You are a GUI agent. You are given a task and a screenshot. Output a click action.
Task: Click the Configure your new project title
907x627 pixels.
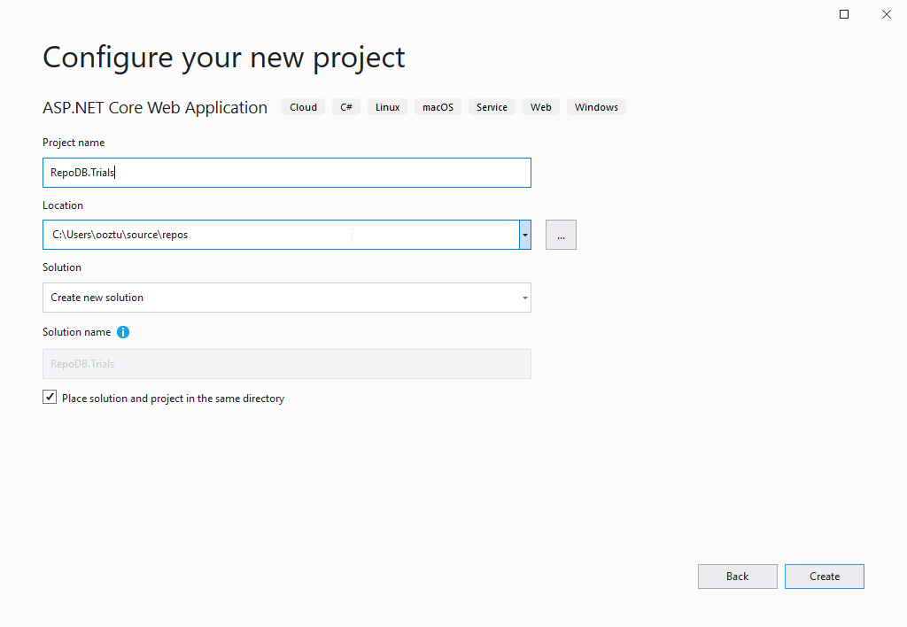coord(224,58)
